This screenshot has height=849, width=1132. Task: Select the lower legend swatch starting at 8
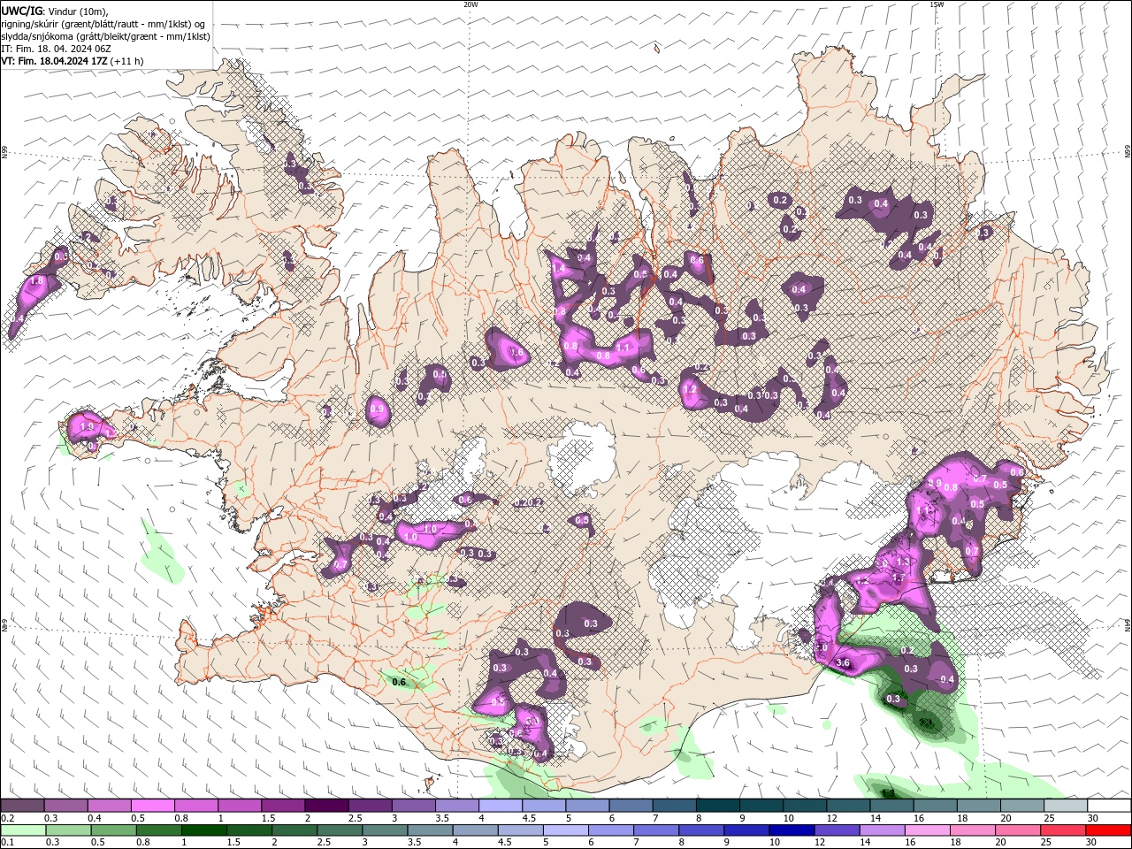point(701,830)
